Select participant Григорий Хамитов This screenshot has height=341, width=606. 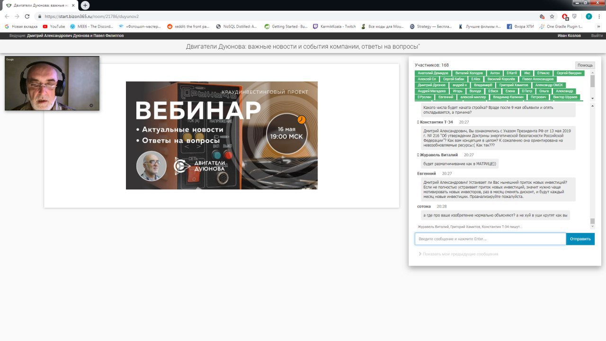(x=513, y=85)
